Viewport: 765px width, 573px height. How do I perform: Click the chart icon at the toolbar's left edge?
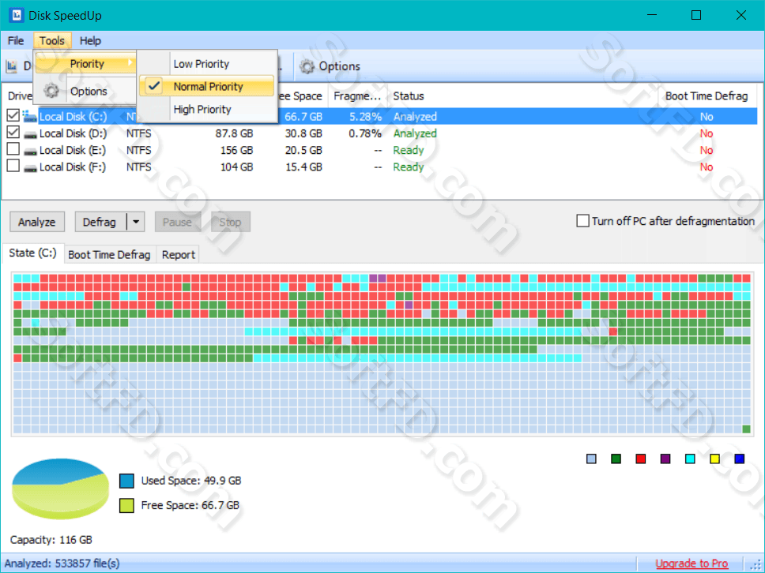[12, 66]
